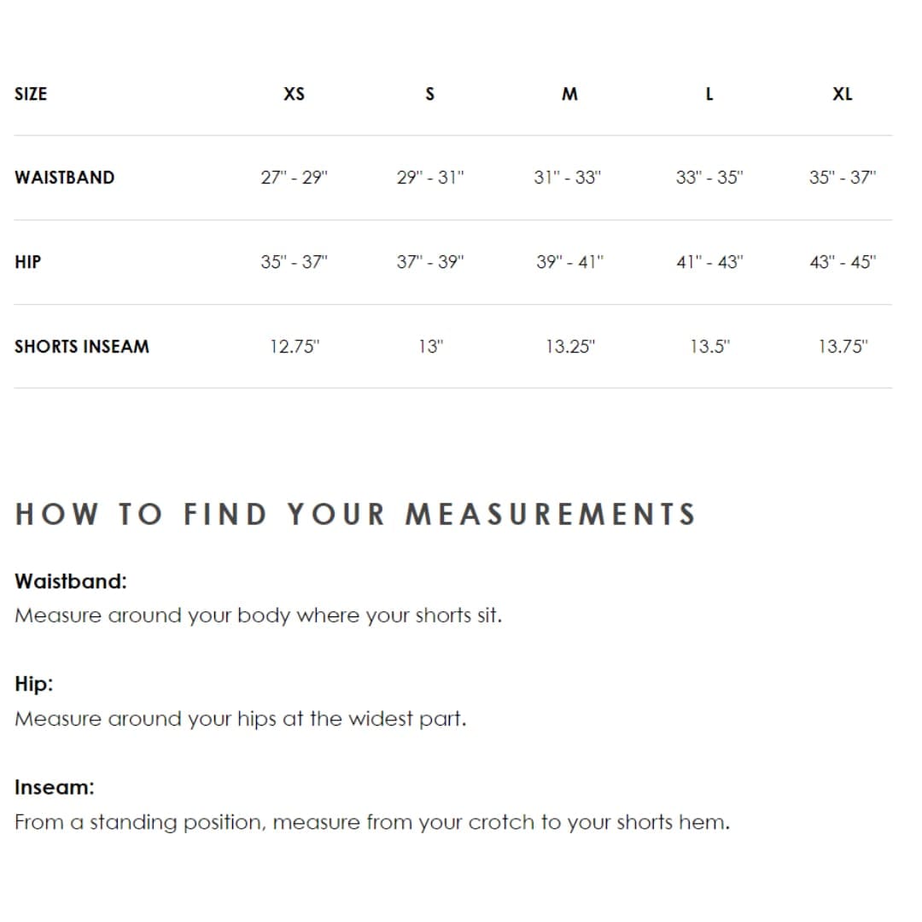The width and height of the screenshot is (922, 922).
Task: Select the 13.75" inseam value
Action: click(x=842, y=347)
